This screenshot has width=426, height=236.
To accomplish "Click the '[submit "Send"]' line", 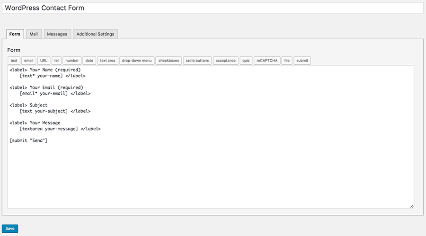I will (28, 140).
